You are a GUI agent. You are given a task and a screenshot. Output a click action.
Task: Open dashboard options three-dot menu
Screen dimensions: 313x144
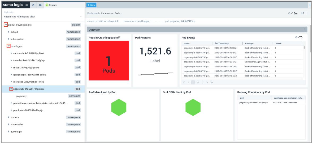pos(307,13)
